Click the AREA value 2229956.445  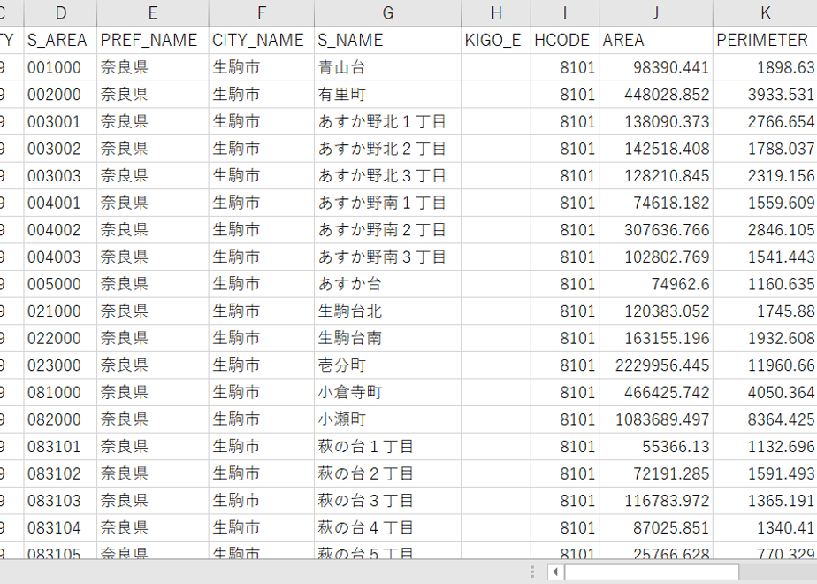pyautogui.click(x=656, y=365)
